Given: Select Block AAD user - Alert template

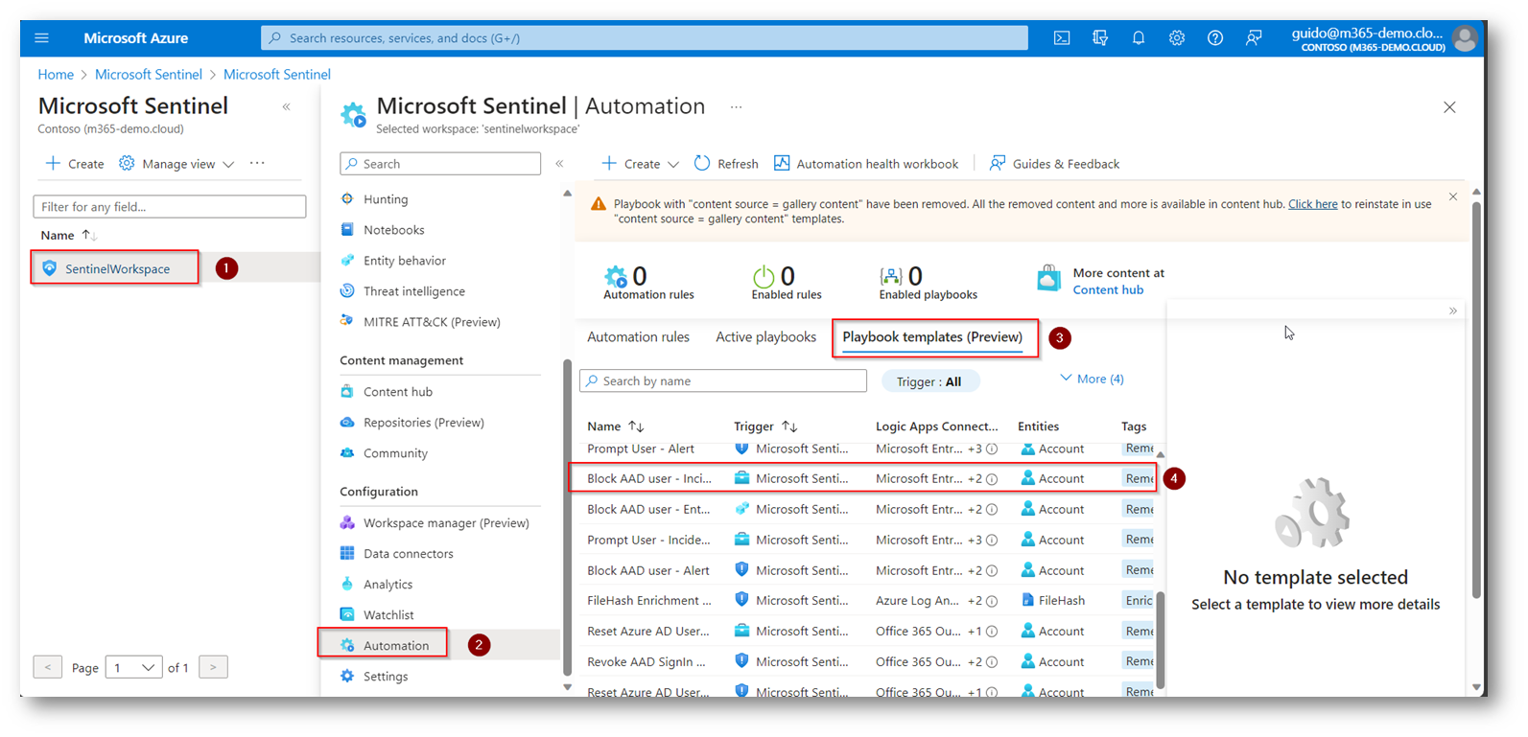Looking at the screenshot, I should [x=869, y=570].
